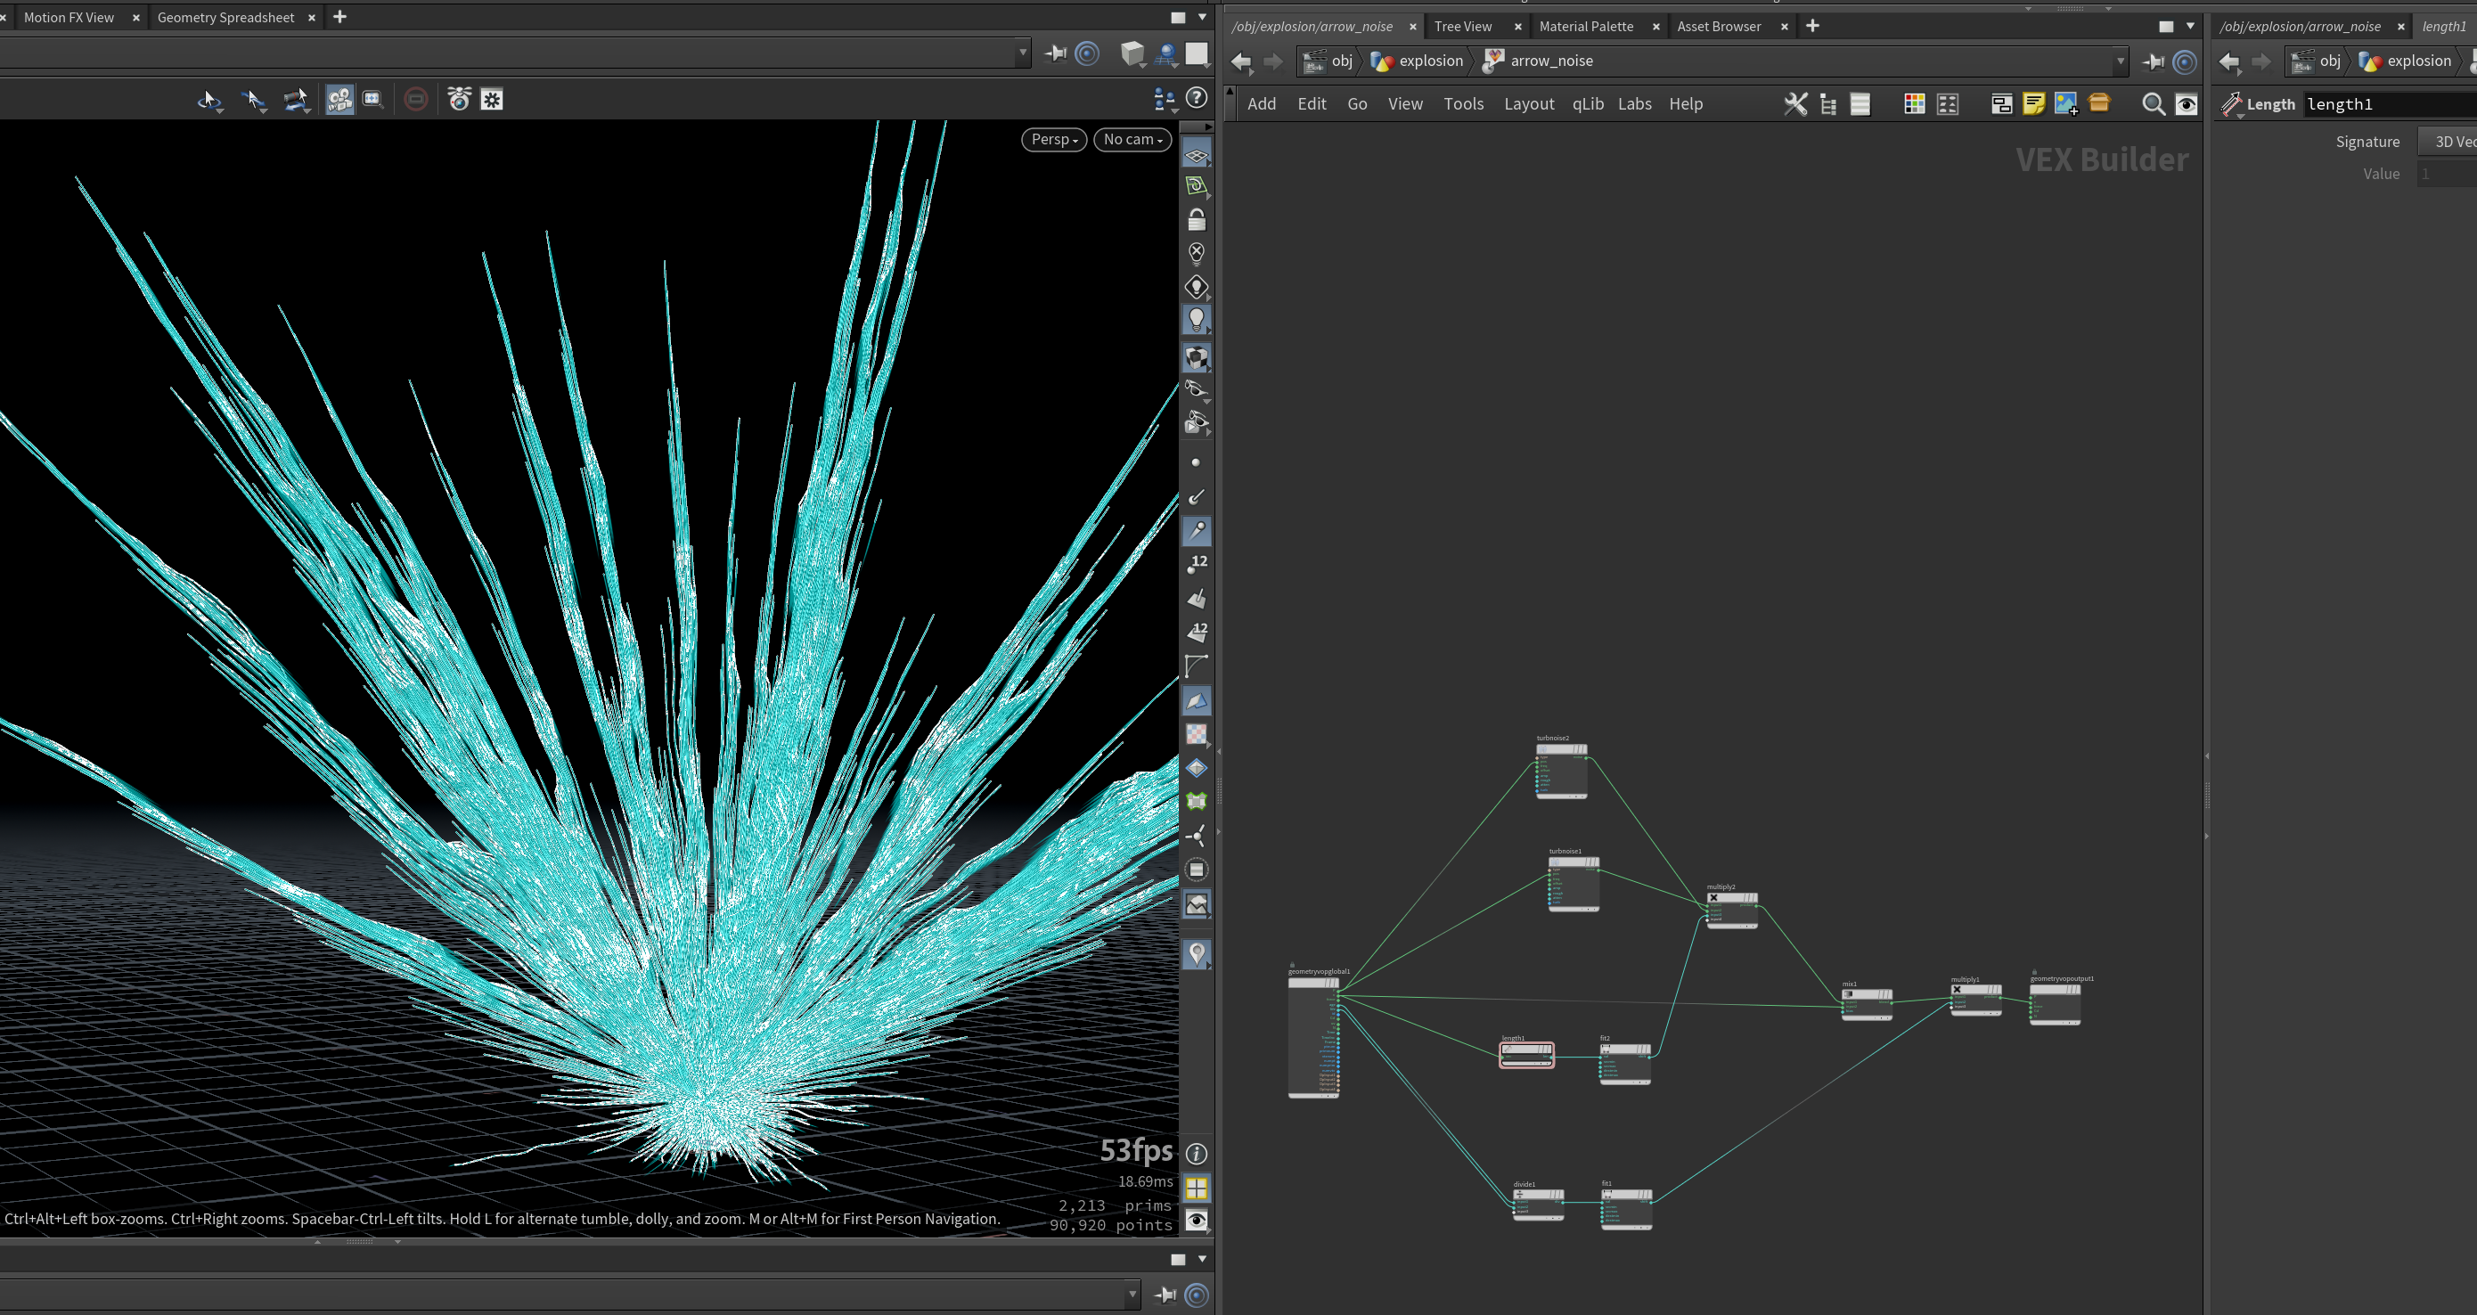Image resolution: width=2477 pixels, height=1315 pixels.
Task: Click the find node magnifier icon
Action: click(x=2153, y=104)
